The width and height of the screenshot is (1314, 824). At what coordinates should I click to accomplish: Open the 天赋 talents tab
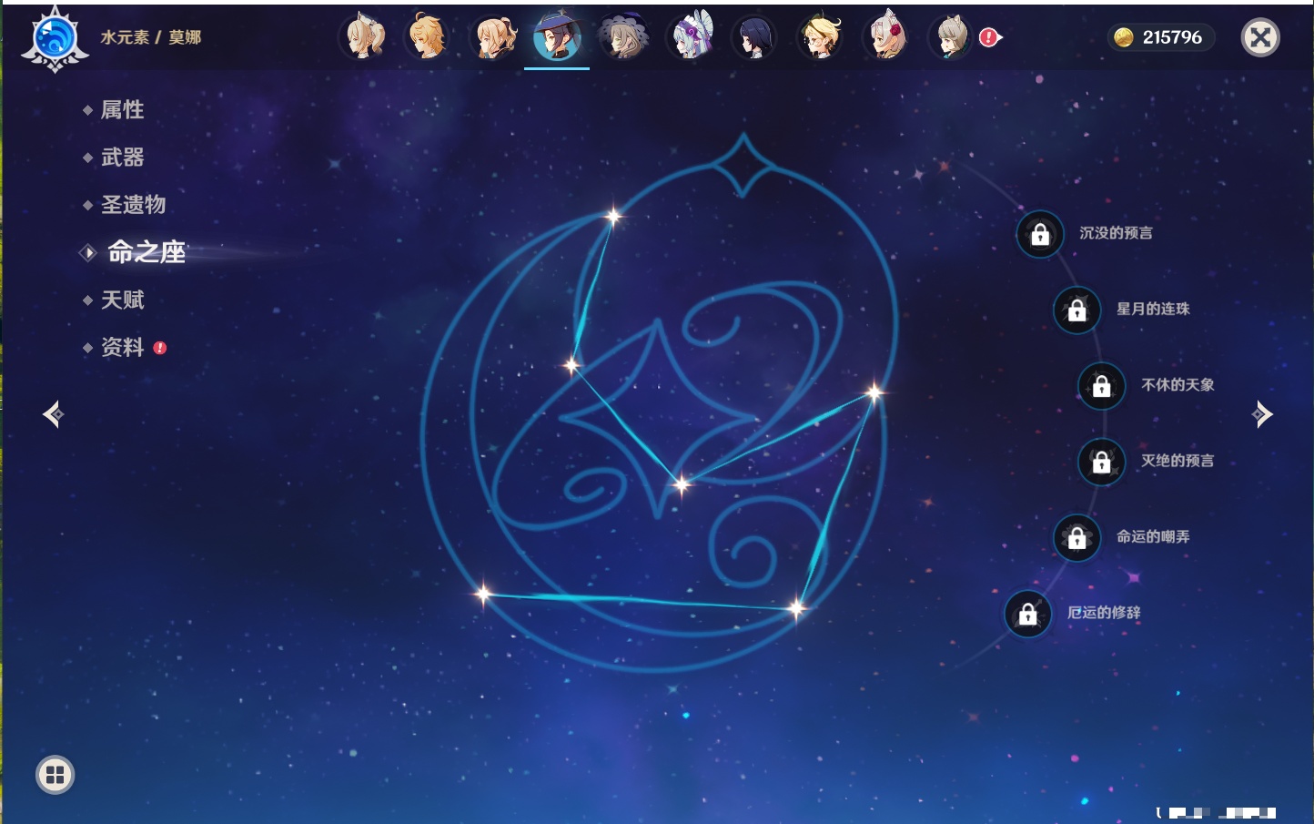click(x=123, y=300)
